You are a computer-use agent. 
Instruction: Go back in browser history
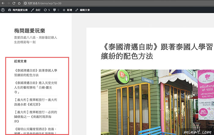click(x=3, y=3)
